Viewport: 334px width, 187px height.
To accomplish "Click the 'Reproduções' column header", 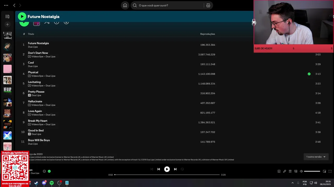I will click(208, 34).
